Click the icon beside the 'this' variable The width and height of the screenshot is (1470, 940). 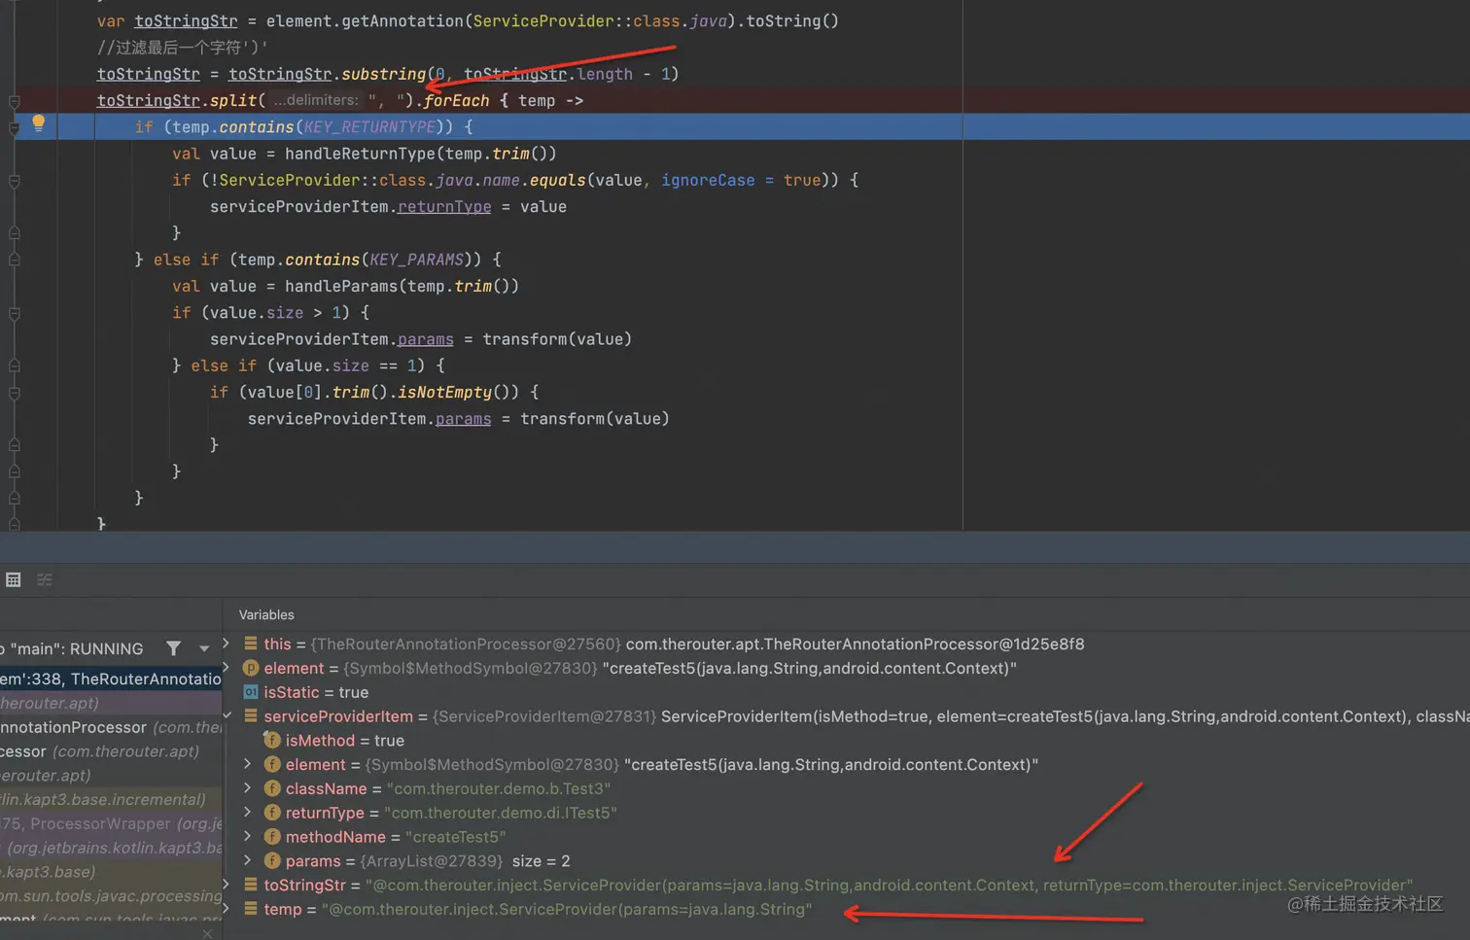point(251,644)
